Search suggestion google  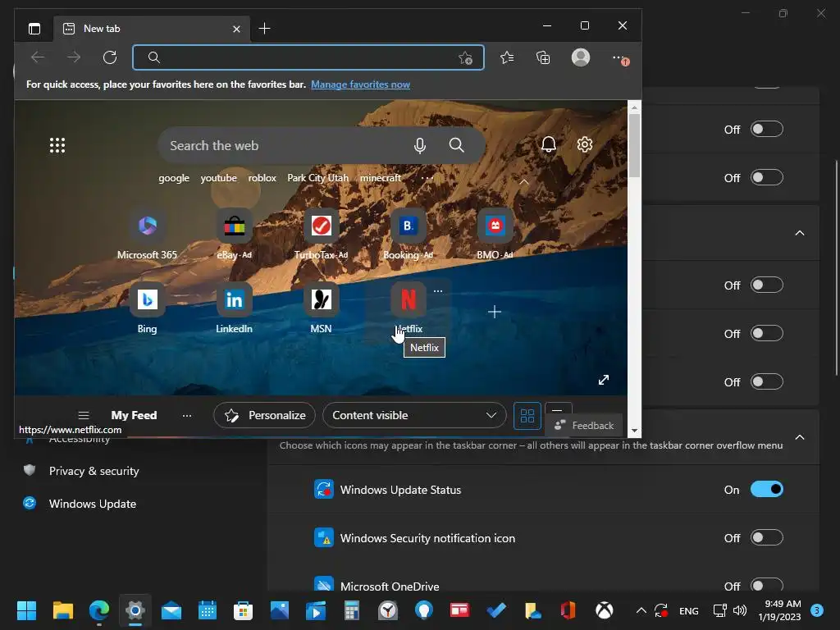[174, 178]
